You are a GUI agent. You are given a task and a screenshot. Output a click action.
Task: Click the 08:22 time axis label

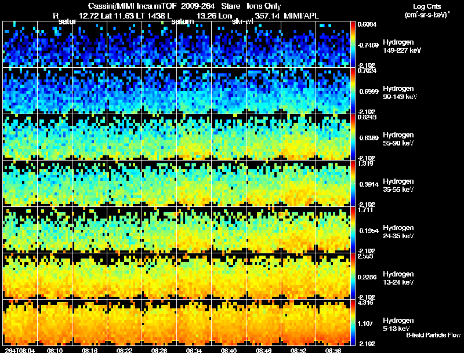click(124, 351)
